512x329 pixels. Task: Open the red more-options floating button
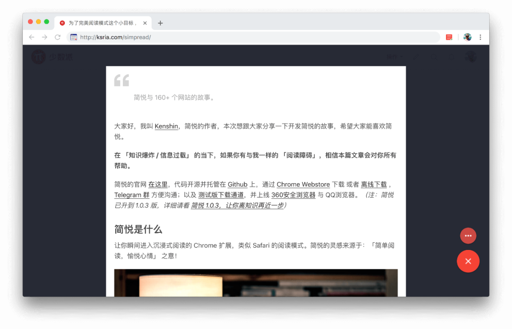tap(468, 236)
